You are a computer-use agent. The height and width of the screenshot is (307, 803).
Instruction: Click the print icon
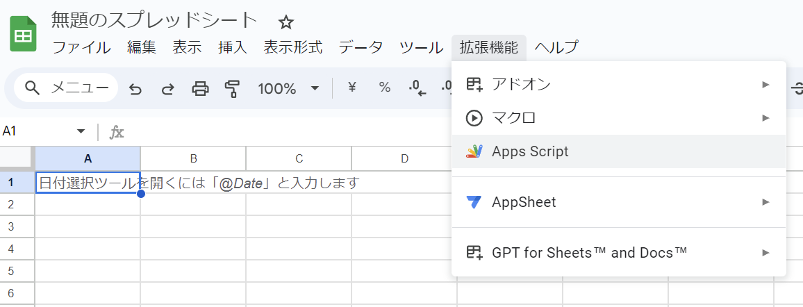200,89
